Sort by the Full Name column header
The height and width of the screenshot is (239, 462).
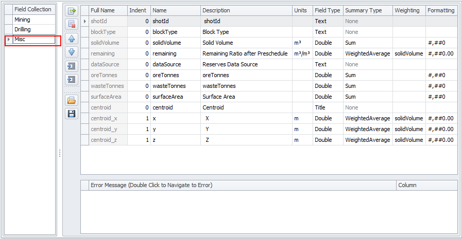[108, 10]
